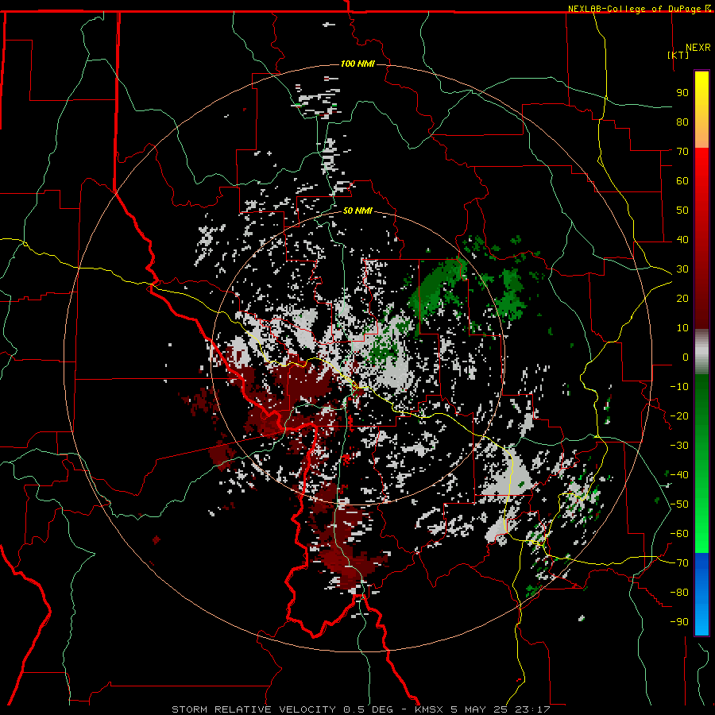Click the 80 value on the velocity scale
Image resolution: width=715 pixels, height=715 pixels.
click(682, 122)
